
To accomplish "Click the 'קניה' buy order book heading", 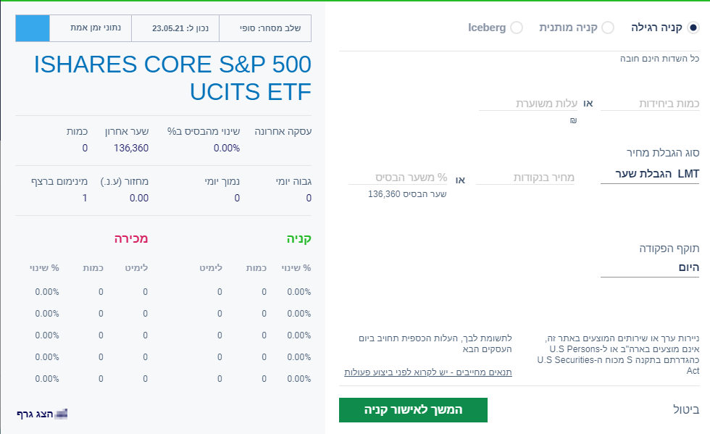I will coord(298,239).
